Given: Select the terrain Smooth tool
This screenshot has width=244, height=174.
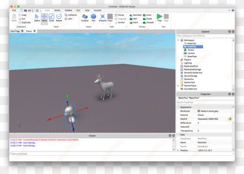Looking at the screenshot, I should [x=148, y=22].
